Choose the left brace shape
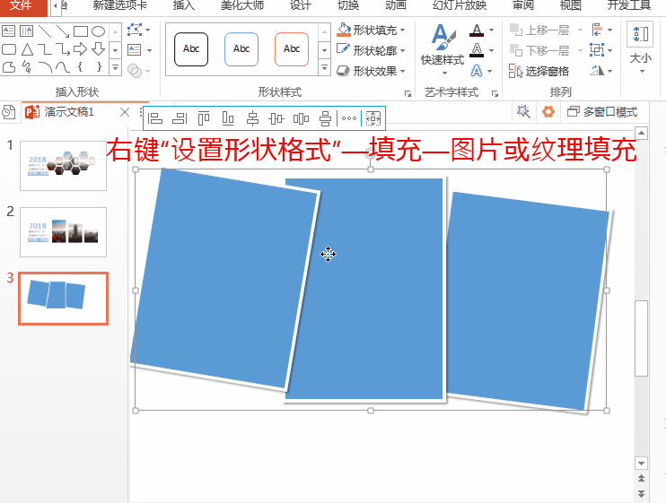 pyautogui.click(x=80, y=67)
